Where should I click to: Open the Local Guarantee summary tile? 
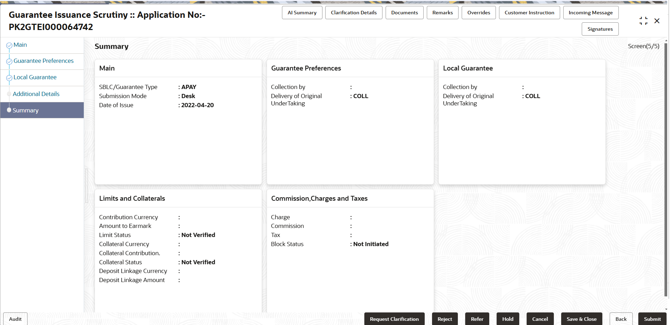tap(522, 122)
